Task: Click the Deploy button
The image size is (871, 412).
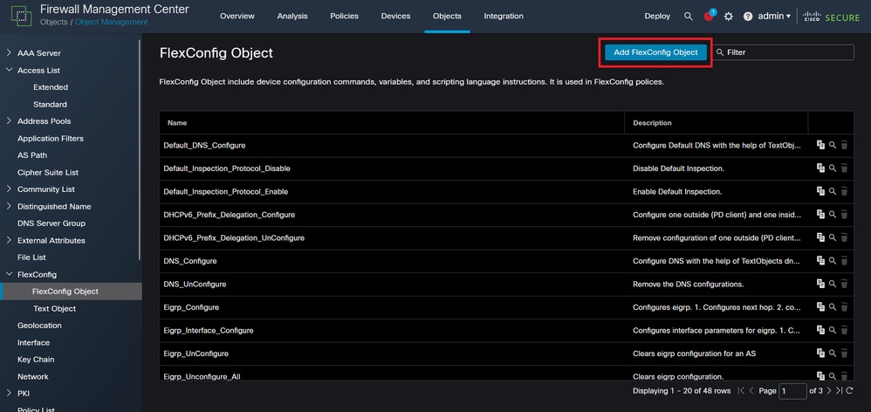Action: (x=657, y=16)
